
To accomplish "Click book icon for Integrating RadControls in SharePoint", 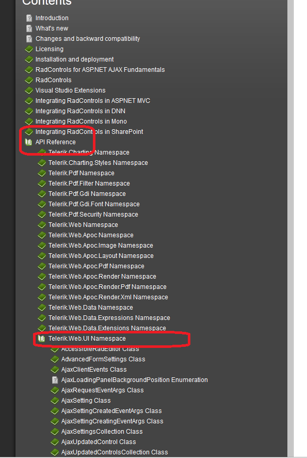I will [x=29, y=132].
